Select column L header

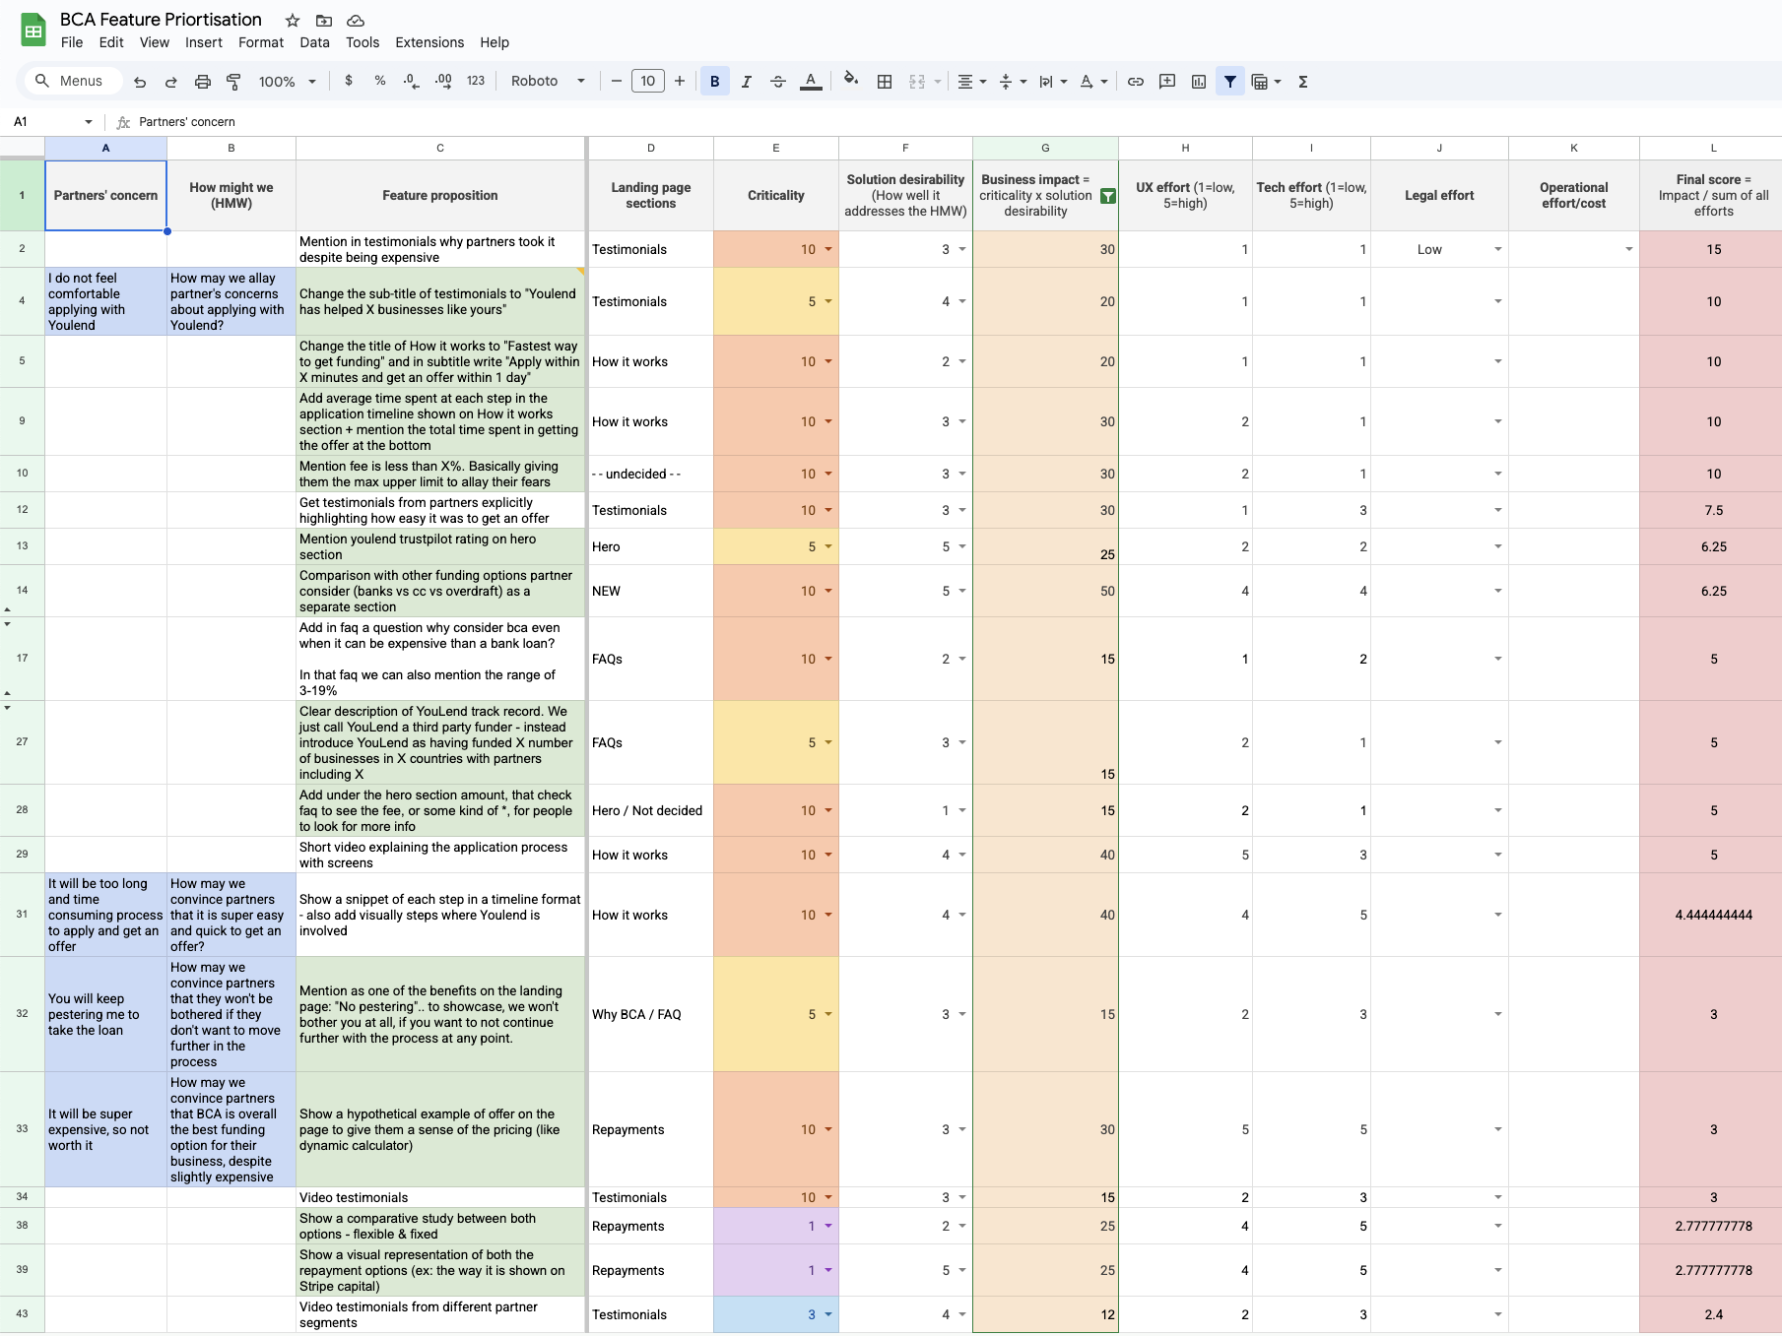point(1713,148)
